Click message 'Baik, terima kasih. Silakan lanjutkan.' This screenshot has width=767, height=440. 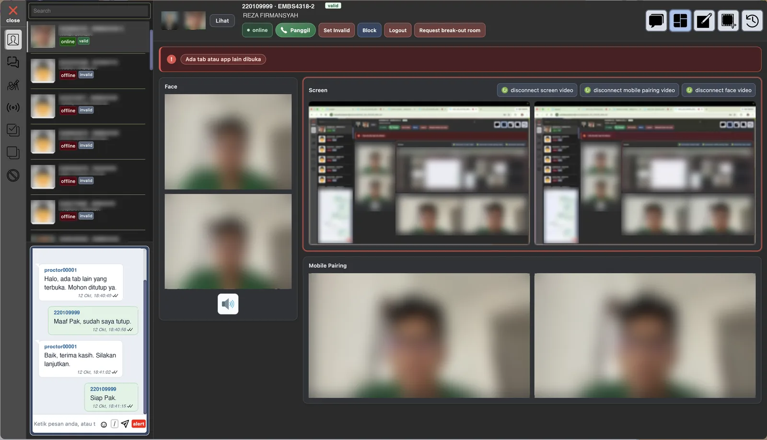click(x=80, y=359)
